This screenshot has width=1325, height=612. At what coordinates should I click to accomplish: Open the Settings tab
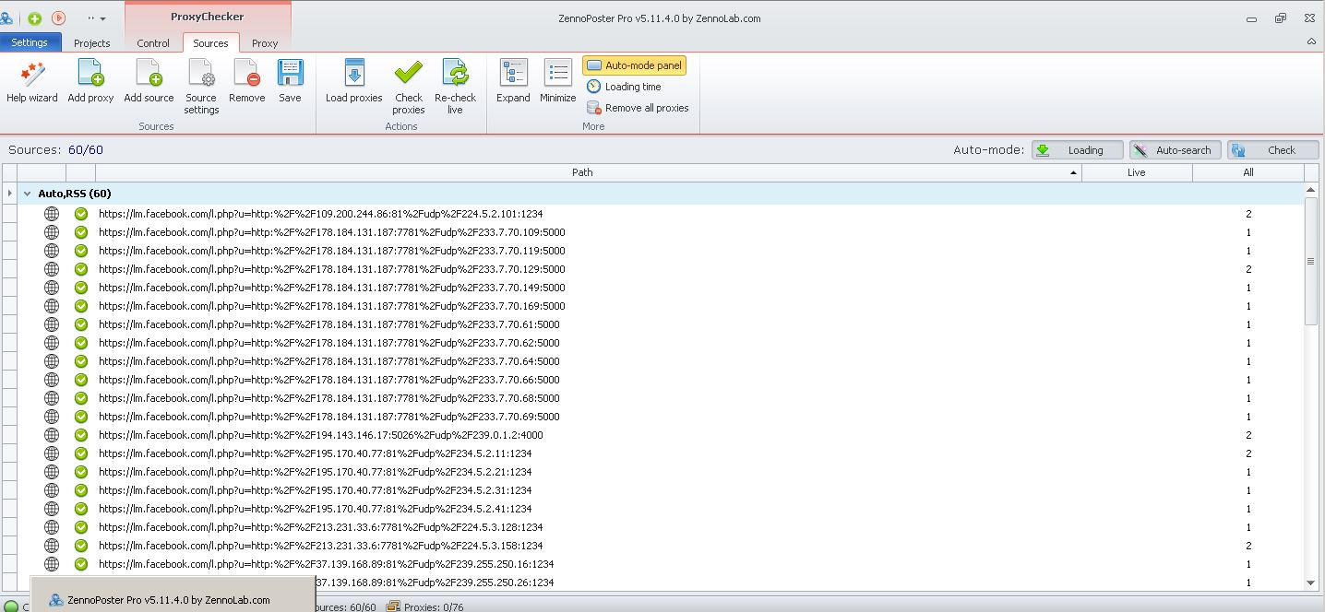pos(30,42)
